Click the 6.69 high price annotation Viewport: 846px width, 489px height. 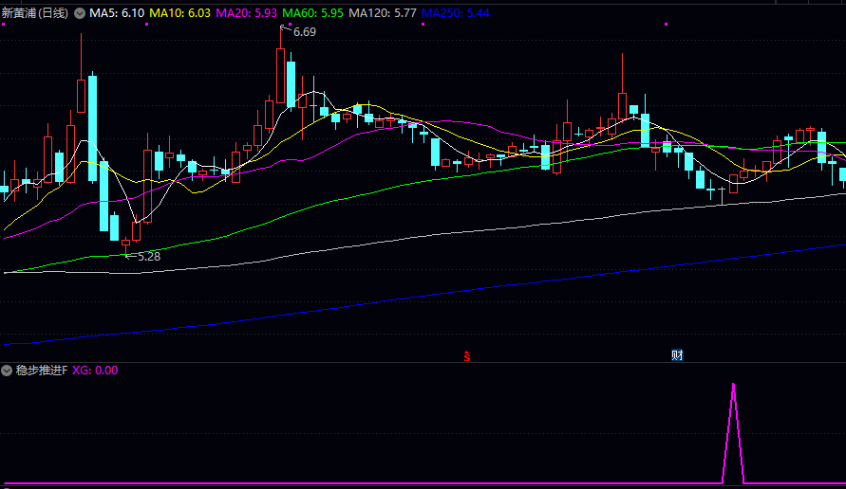tap(304, 32)
